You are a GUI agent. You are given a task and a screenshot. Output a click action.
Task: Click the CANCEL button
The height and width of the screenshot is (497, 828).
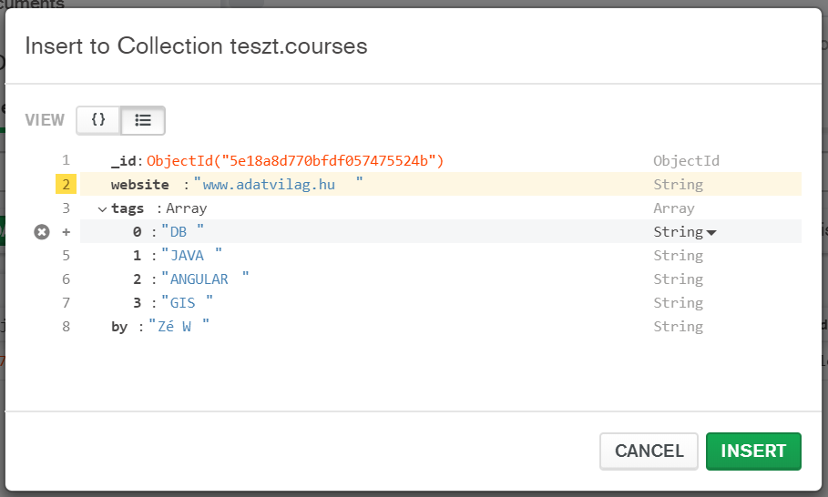click(649, 451)
